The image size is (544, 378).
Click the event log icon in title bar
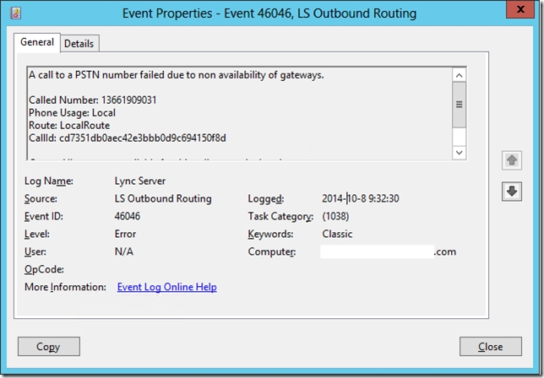pyautogui.click(x=15, y=13)
